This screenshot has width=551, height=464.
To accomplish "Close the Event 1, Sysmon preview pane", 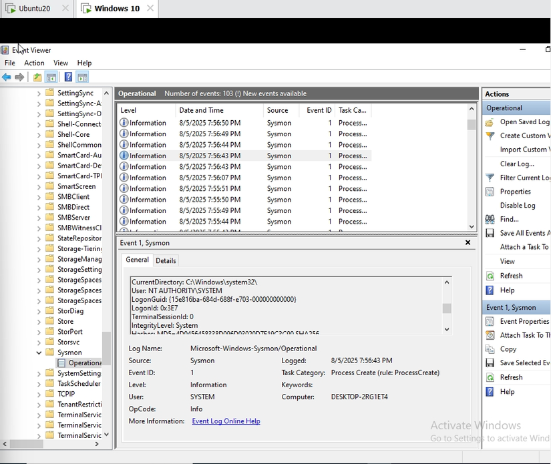I will (x=468, y=242).
